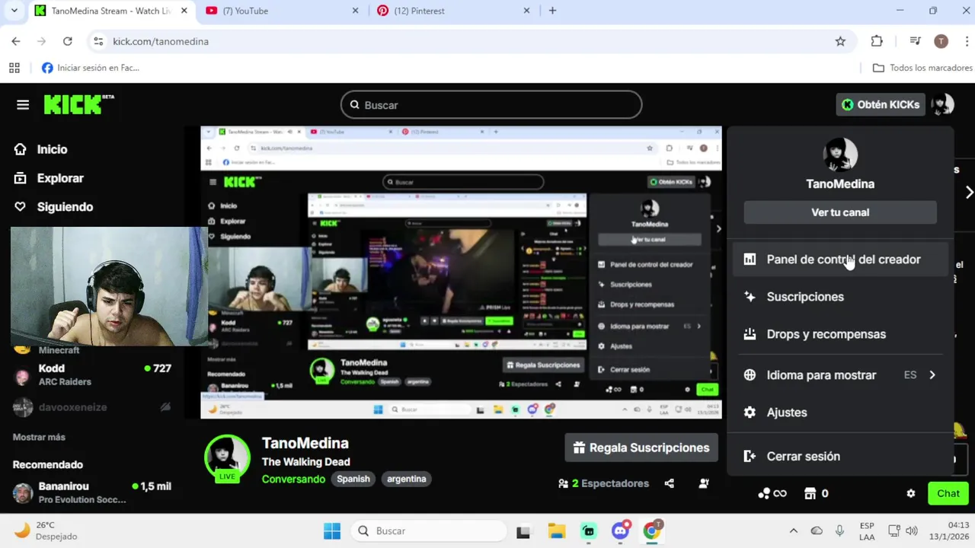Click Mostrar más in sidebar
Screen dimensions: 975x548
click(x=39, y=437)
